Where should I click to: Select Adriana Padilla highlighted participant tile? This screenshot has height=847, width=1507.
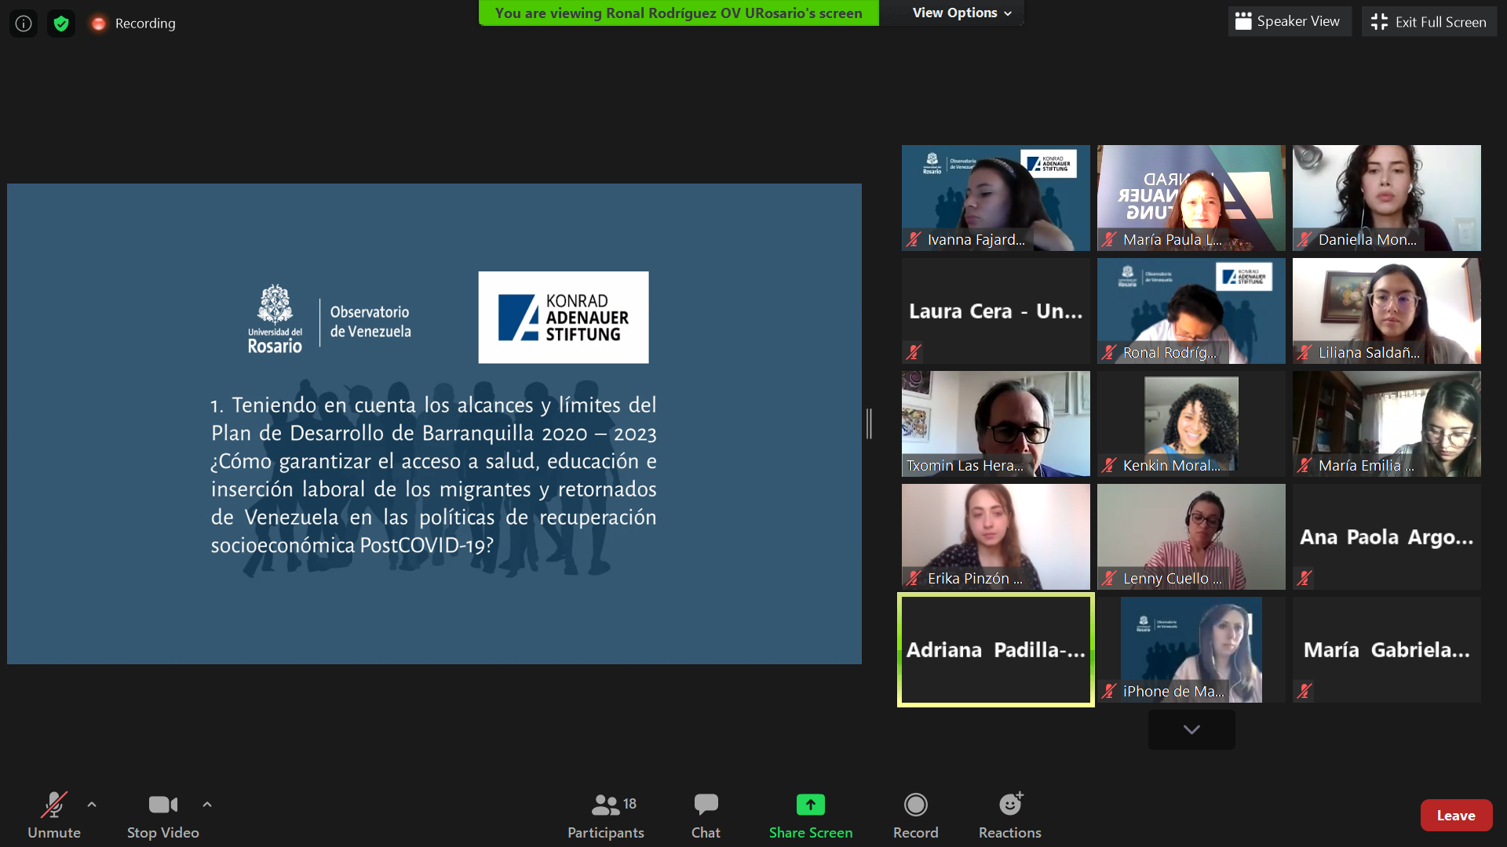[x=995, y=649]
